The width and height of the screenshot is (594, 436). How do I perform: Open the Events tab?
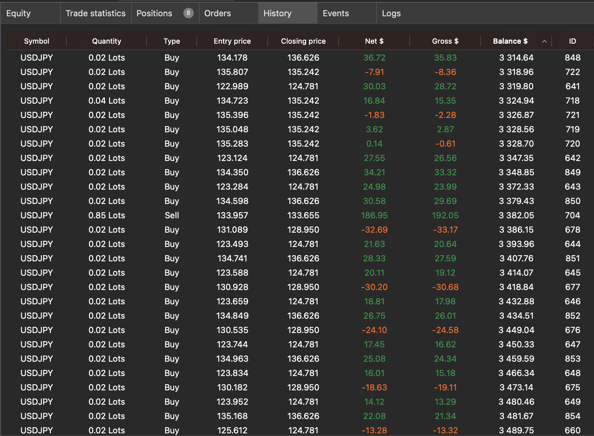[335, 13]
